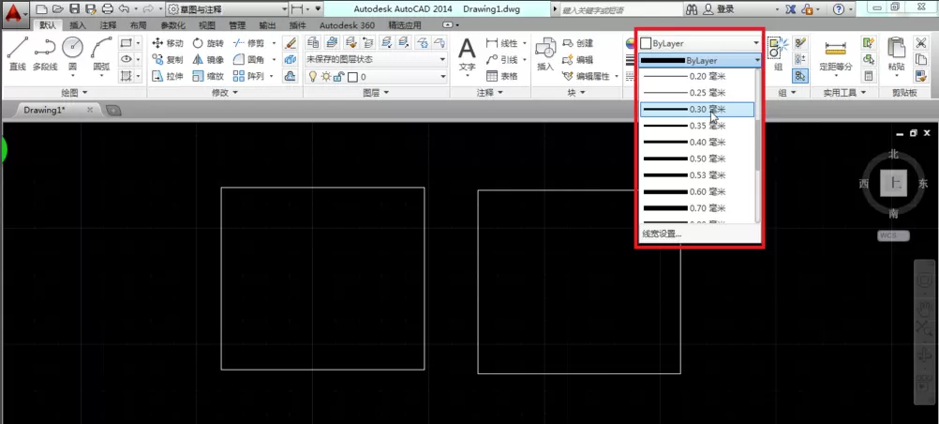Switch to the 视图 ribbon tab
The image size is (939, 424).
[206, 25]
